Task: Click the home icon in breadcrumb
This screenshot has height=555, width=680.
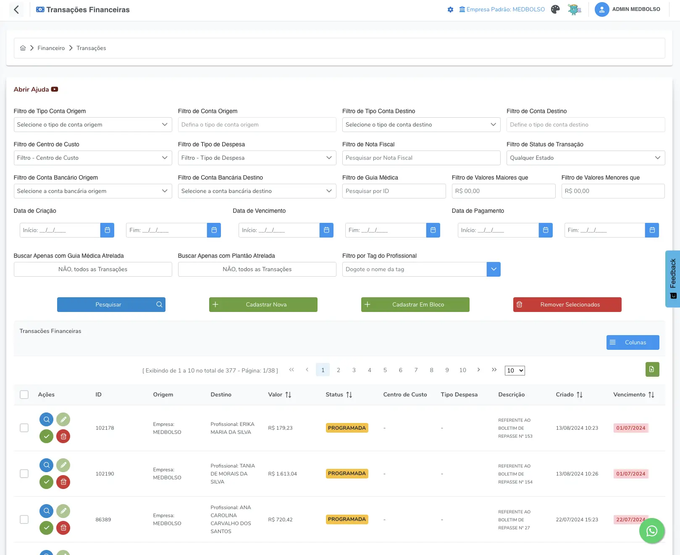Action: (23, 48)
